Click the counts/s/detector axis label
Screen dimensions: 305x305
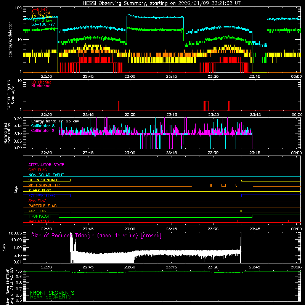(10, 40)
